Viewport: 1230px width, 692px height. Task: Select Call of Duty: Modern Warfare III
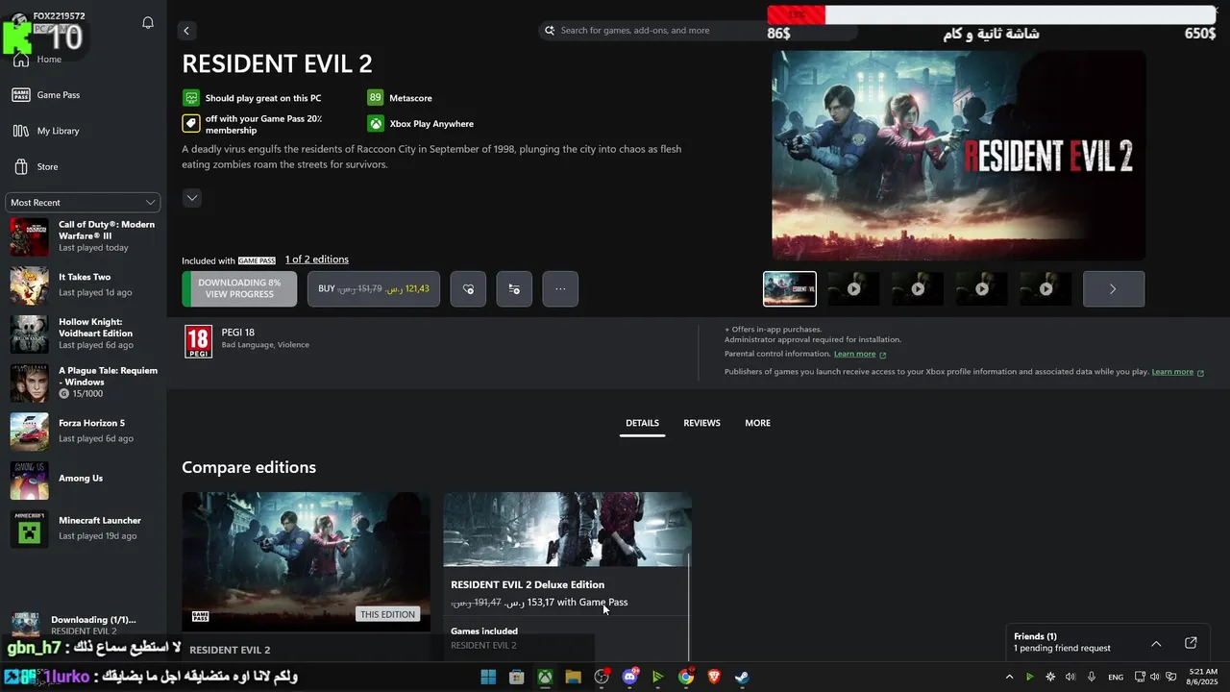pos(83,236)
